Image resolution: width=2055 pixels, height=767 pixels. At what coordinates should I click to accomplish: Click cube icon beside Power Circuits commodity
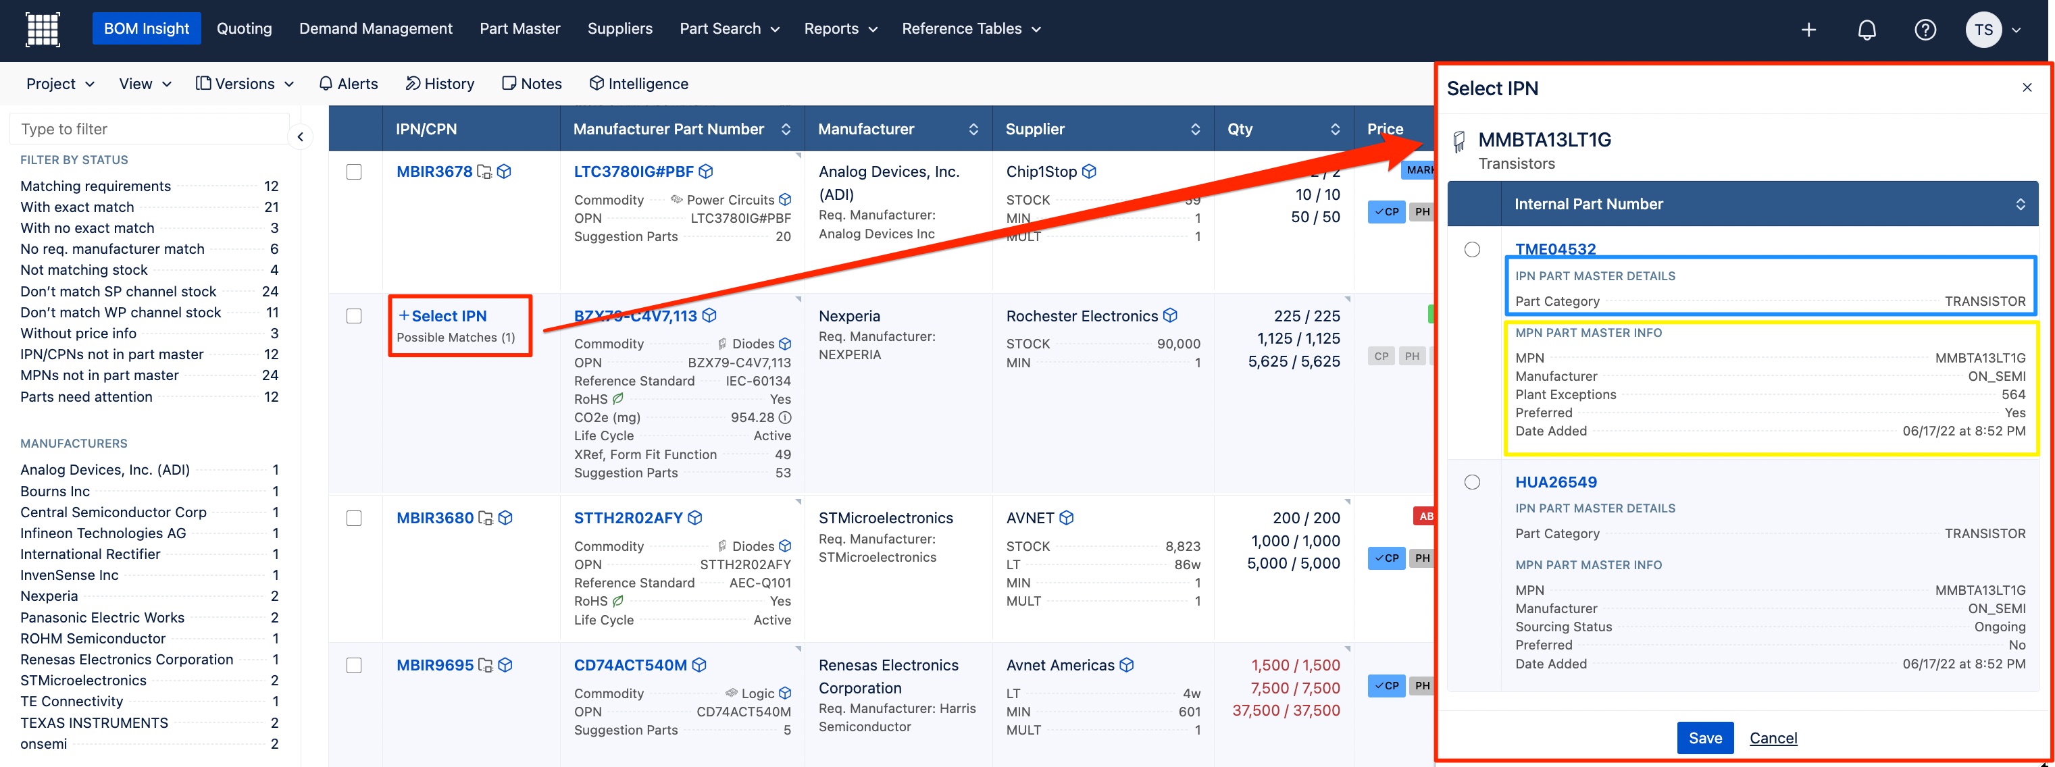coord(785,199)
